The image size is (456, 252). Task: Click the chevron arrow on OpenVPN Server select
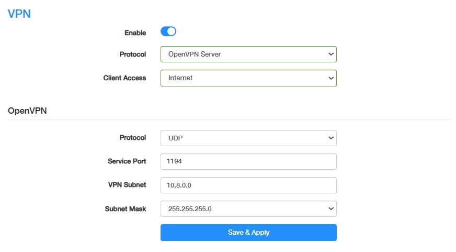pyautogui.click(x=330, y=54)
